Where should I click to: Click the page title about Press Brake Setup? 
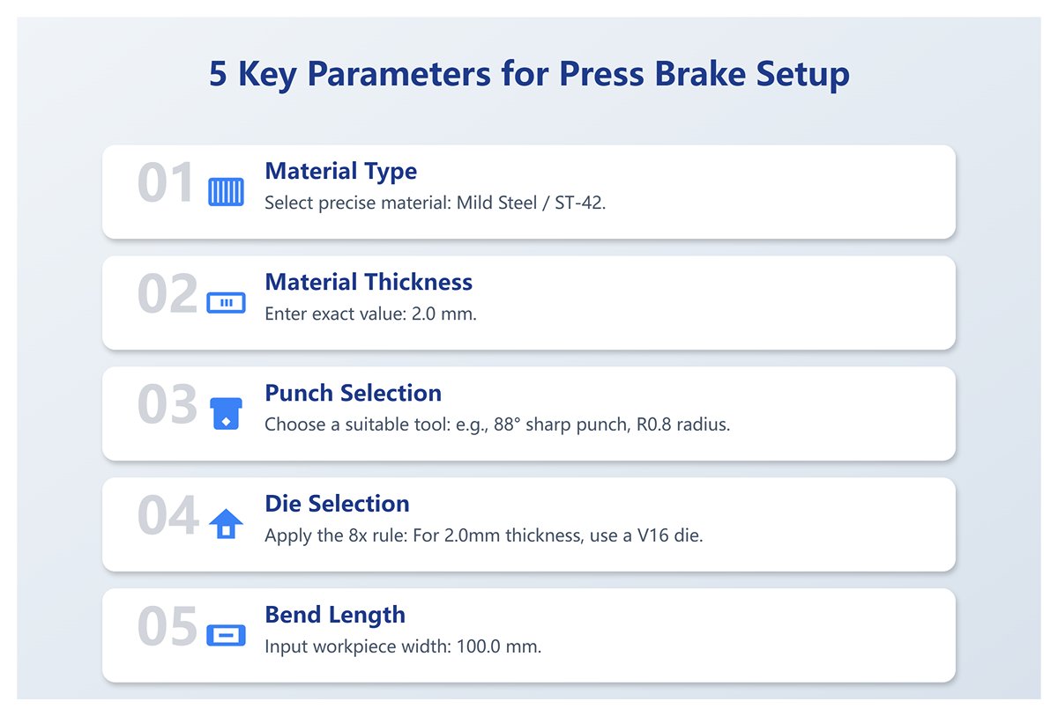click(x=529, y=74)
